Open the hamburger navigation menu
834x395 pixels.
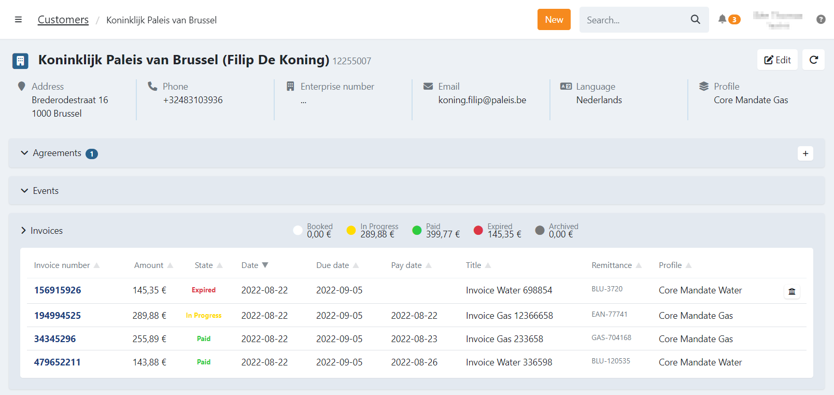click(18, 20)
